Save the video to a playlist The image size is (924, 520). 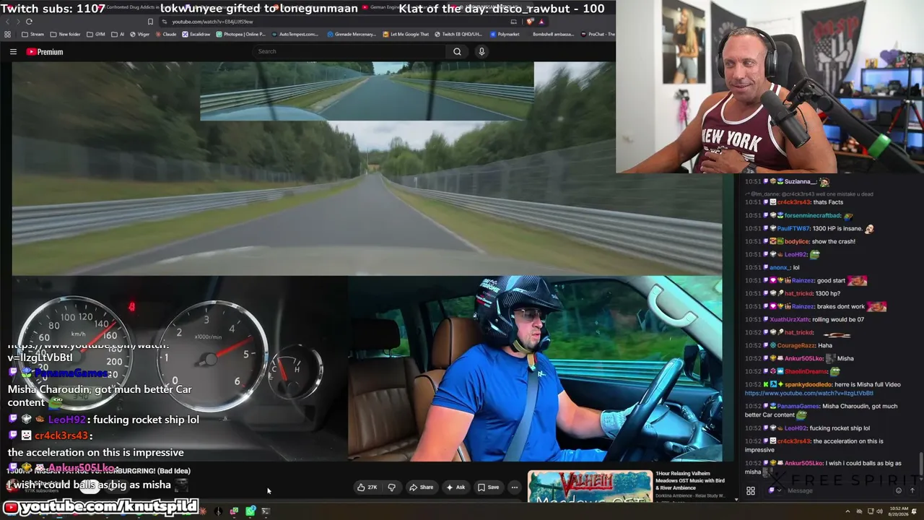(x=489, y=487)
